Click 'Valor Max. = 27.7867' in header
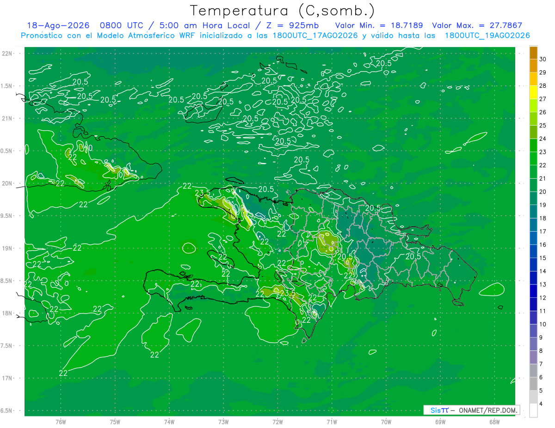555x428 pixels. pos(477,25)
